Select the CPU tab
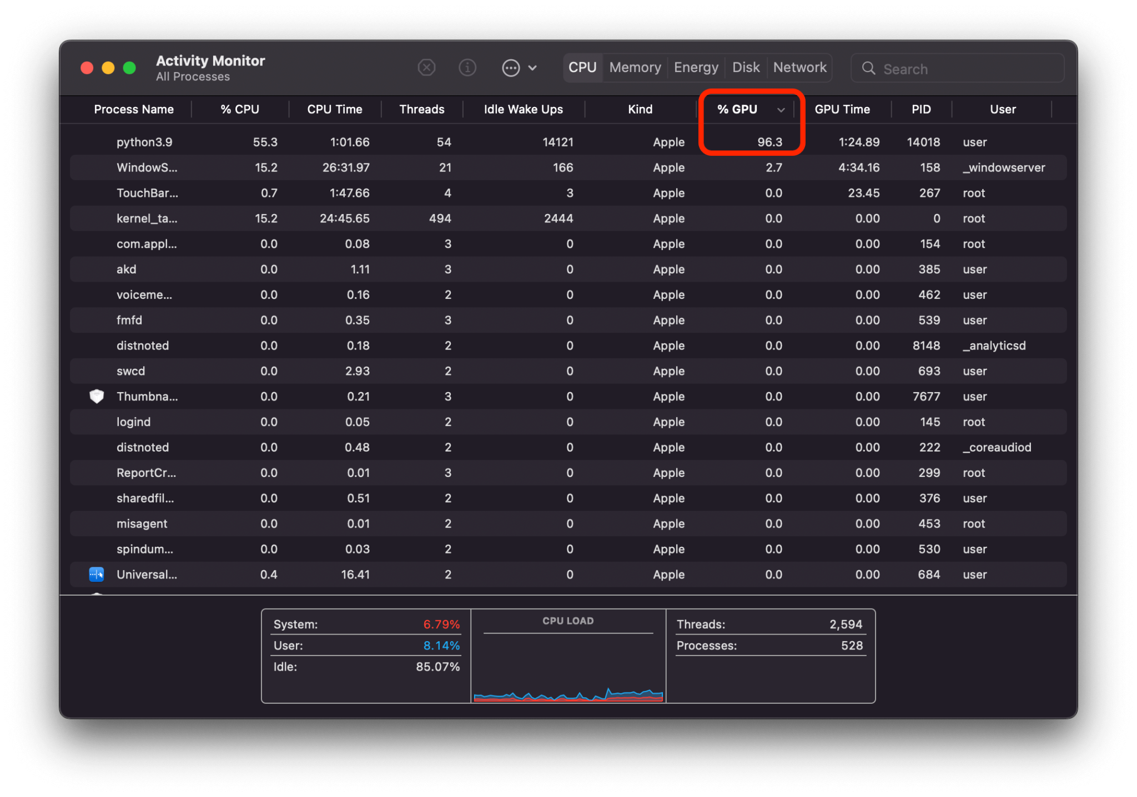This screenshot has width=1137, height=797. (x=582, y=67)
